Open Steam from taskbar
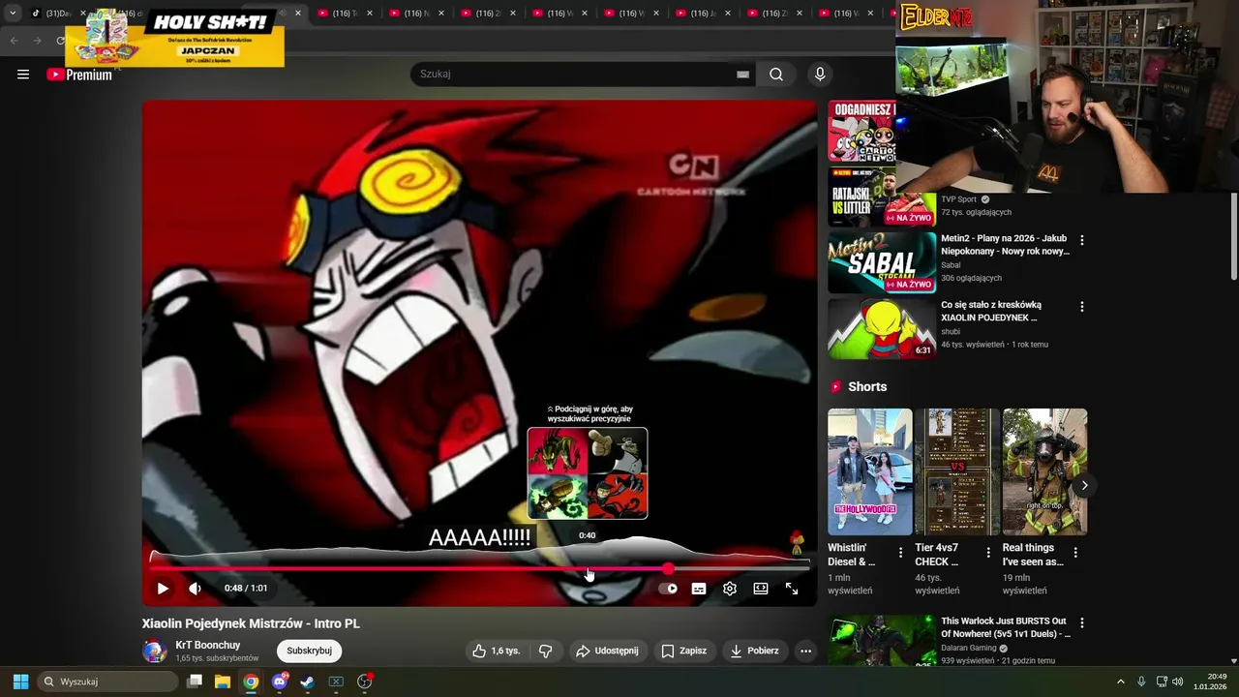The image size is (1239, 697). tap(308, 682)
